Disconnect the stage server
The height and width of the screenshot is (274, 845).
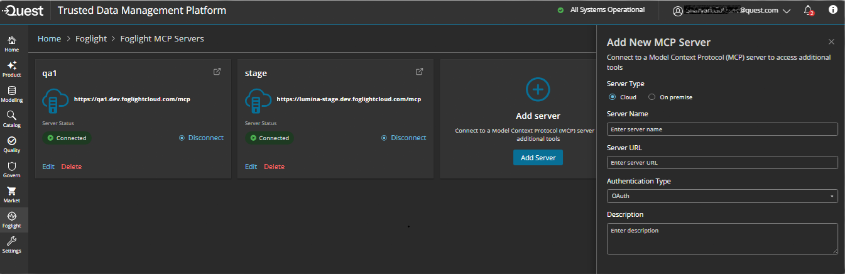[x=403, y=138]
